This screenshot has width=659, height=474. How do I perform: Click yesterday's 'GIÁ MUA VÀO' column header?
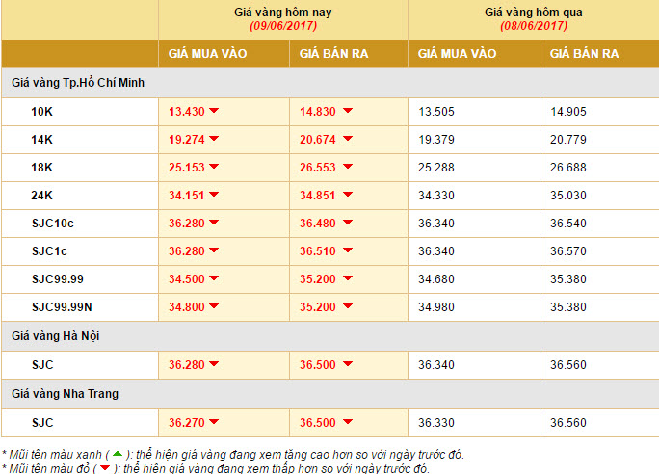(x=457, y=53)
